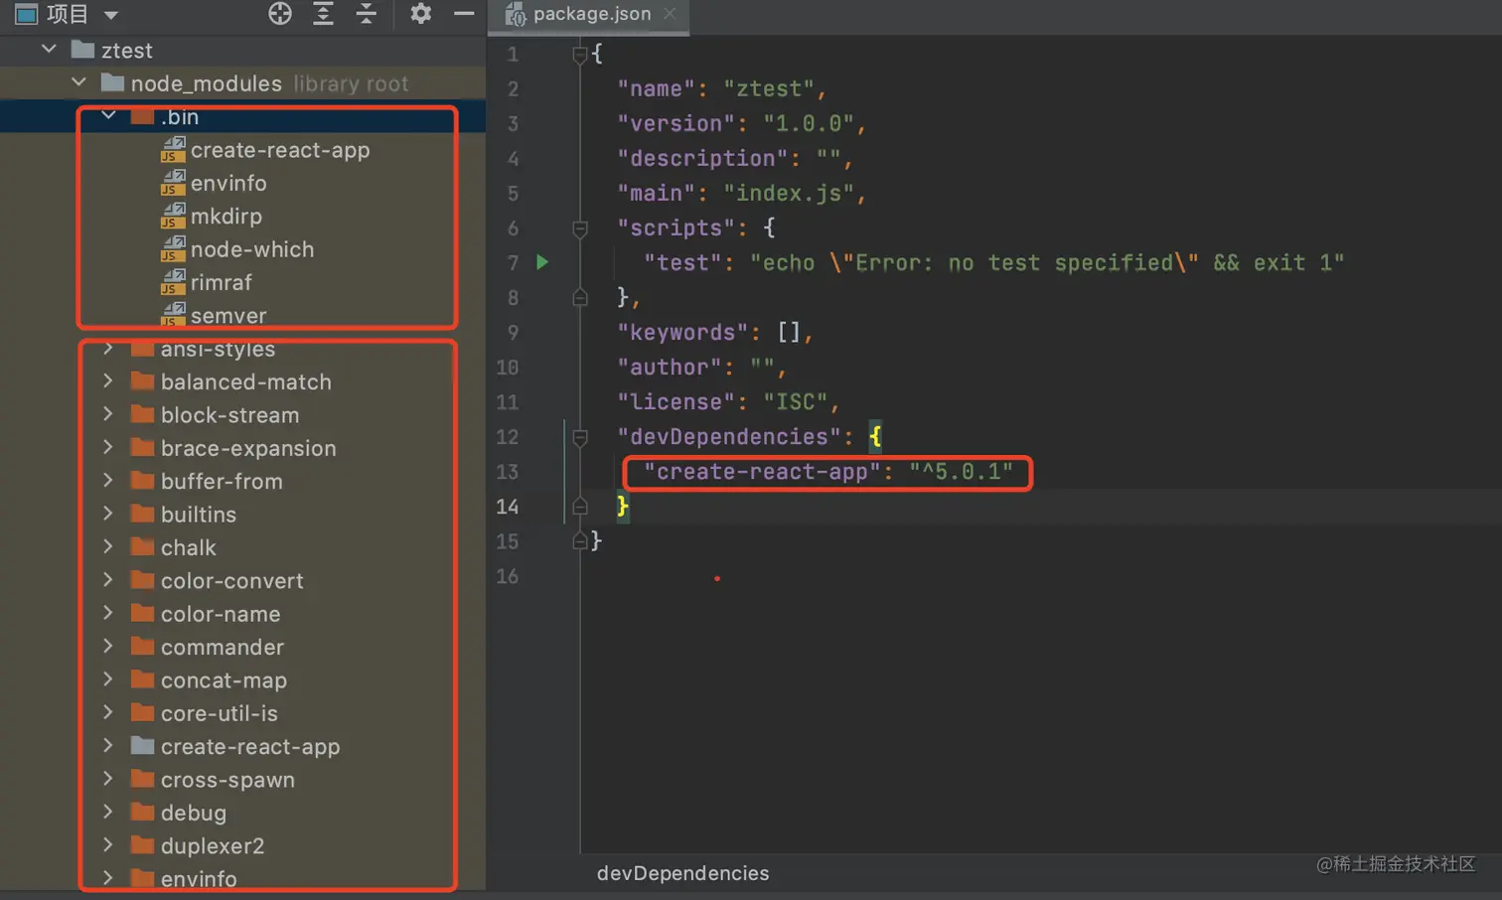Image resolution: width=1502 pixels, height=900 pixels.
Task: Expand the core-util-is folder
Action: pyautogui.click(x=108, y=712)
